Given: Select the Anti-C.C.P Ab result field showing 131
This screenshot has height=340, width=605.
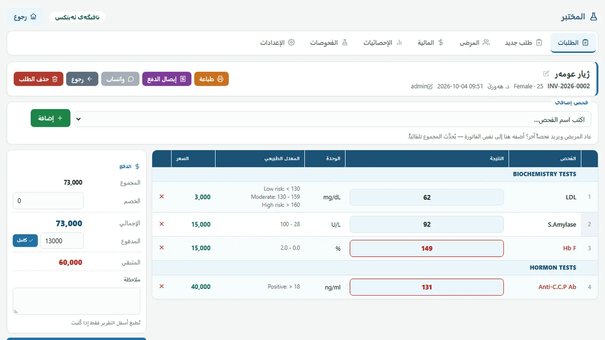Looking at the screenshot, I should click(427, 287).
